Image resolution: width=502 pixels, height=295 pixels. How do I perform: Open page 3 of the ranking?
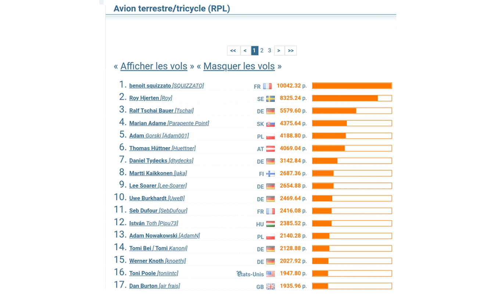[269, 51]
